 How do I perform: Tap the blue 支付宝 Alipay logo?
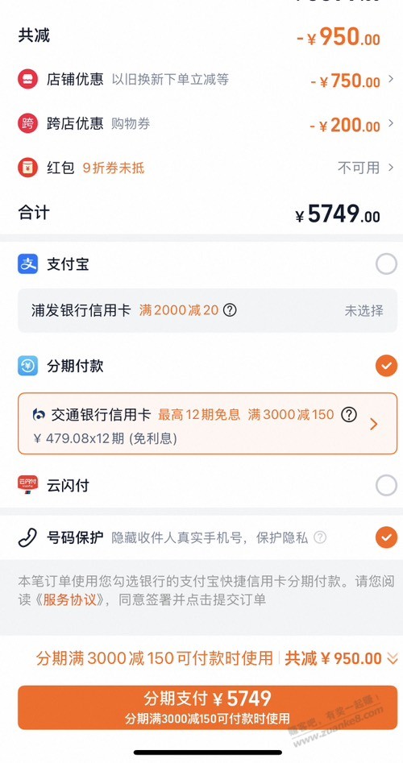coord(27,264)
